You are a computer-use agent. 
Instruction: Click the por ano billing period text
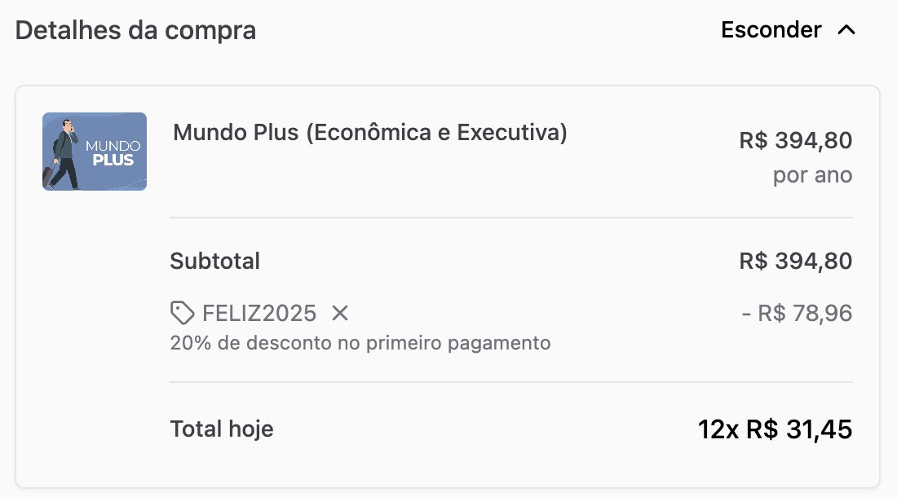pos(812,175)
